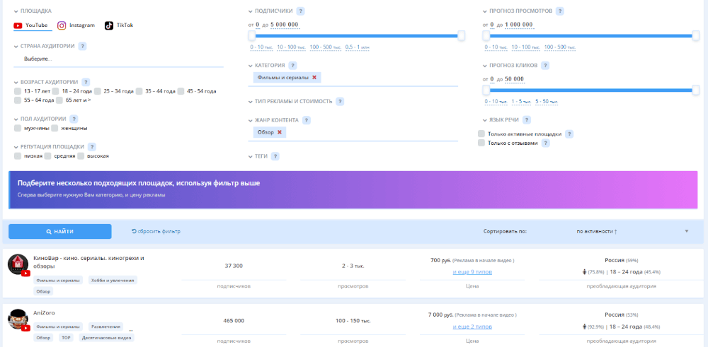This screenshot has width=708, height=347.
Task: Tick "Только активные площадки" checkbox
Action: pyautogui.click(x=481, y=134)
